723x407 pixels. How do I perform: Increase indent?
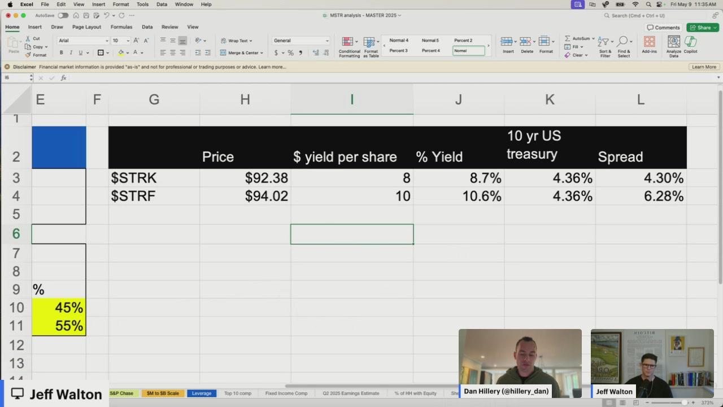click(207, 53)
